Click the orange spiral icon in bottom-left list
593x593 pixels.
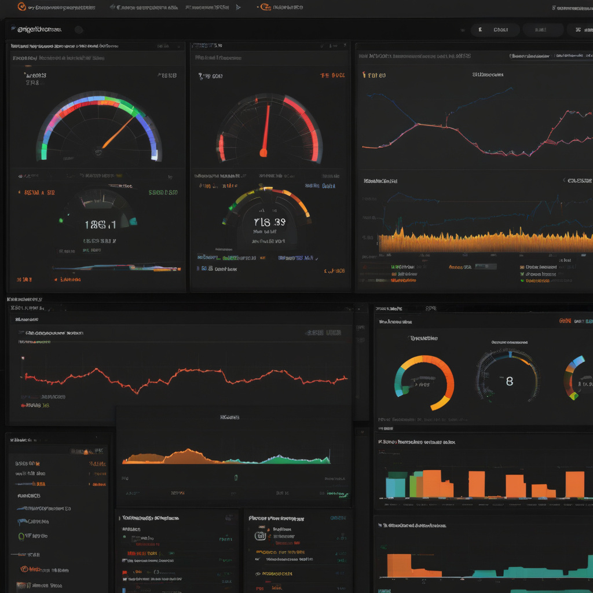24,569
